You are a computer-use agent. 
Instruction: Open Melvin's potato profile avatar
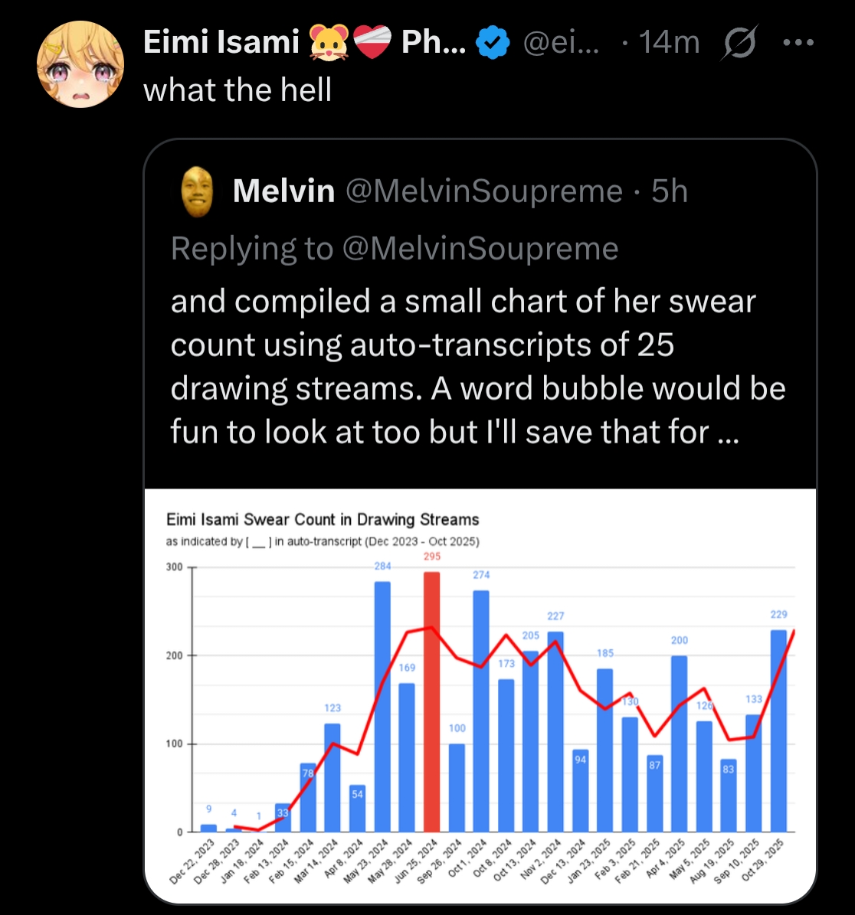tap(198, 192)
